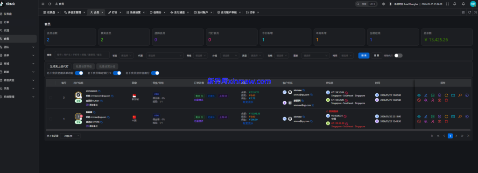Screen dimensions: 478x173
Task: Click the purple shield icon for member 2
Action: 439,95
